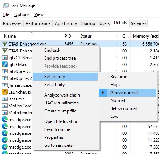The image size is (159, 154).
Task: Open Properties from context menu
Action: coord(66,137)
